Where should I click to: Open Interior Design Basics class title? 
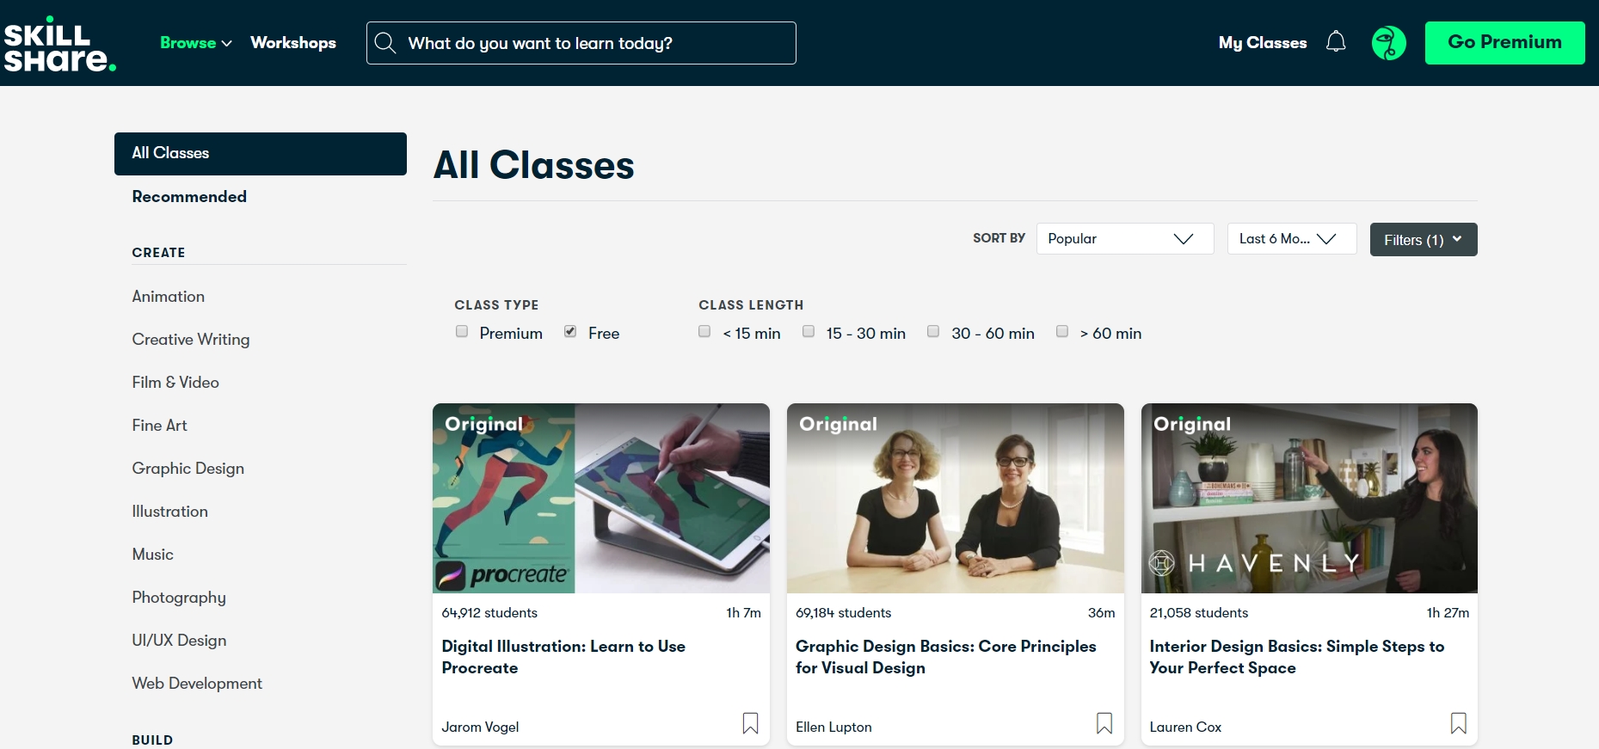(1297, 657)
